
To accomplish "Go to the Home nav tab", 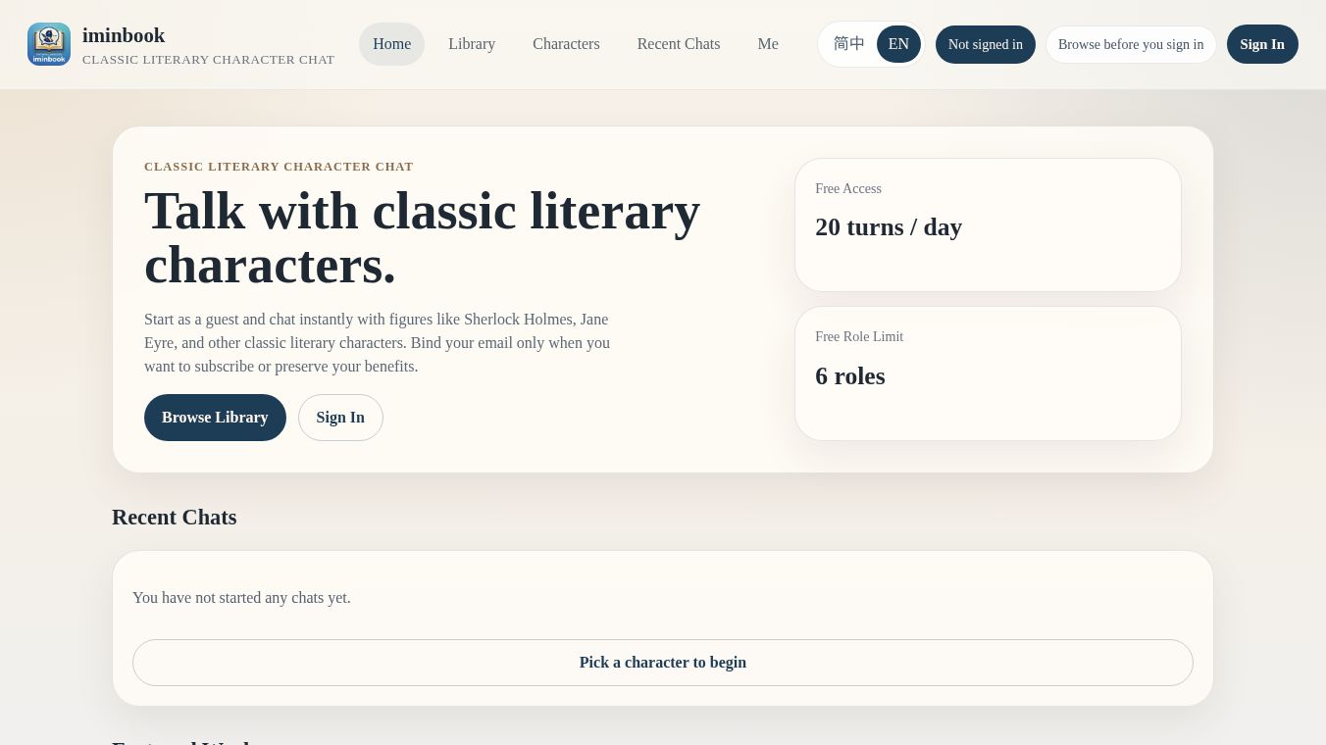I will (x=391, y=44).
